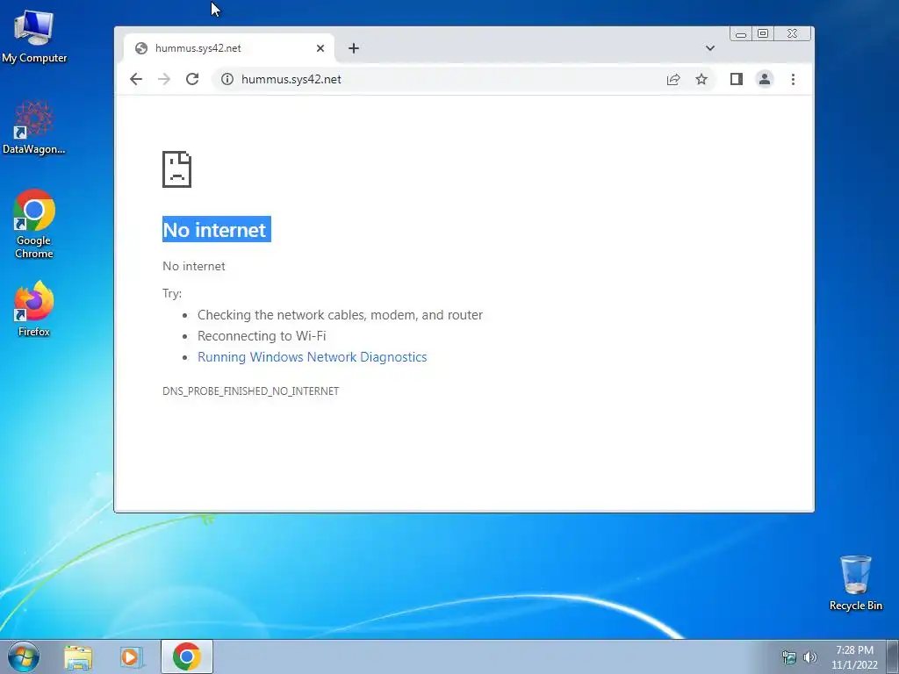This screenshot has height=674, width=899.
Task: Select My Computer desktop icon
Action: (34, 35)
